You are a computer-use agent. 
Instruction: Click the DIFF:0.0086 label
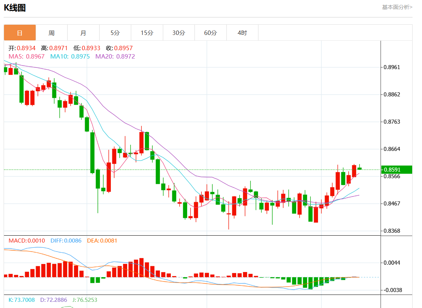[66, 241]
